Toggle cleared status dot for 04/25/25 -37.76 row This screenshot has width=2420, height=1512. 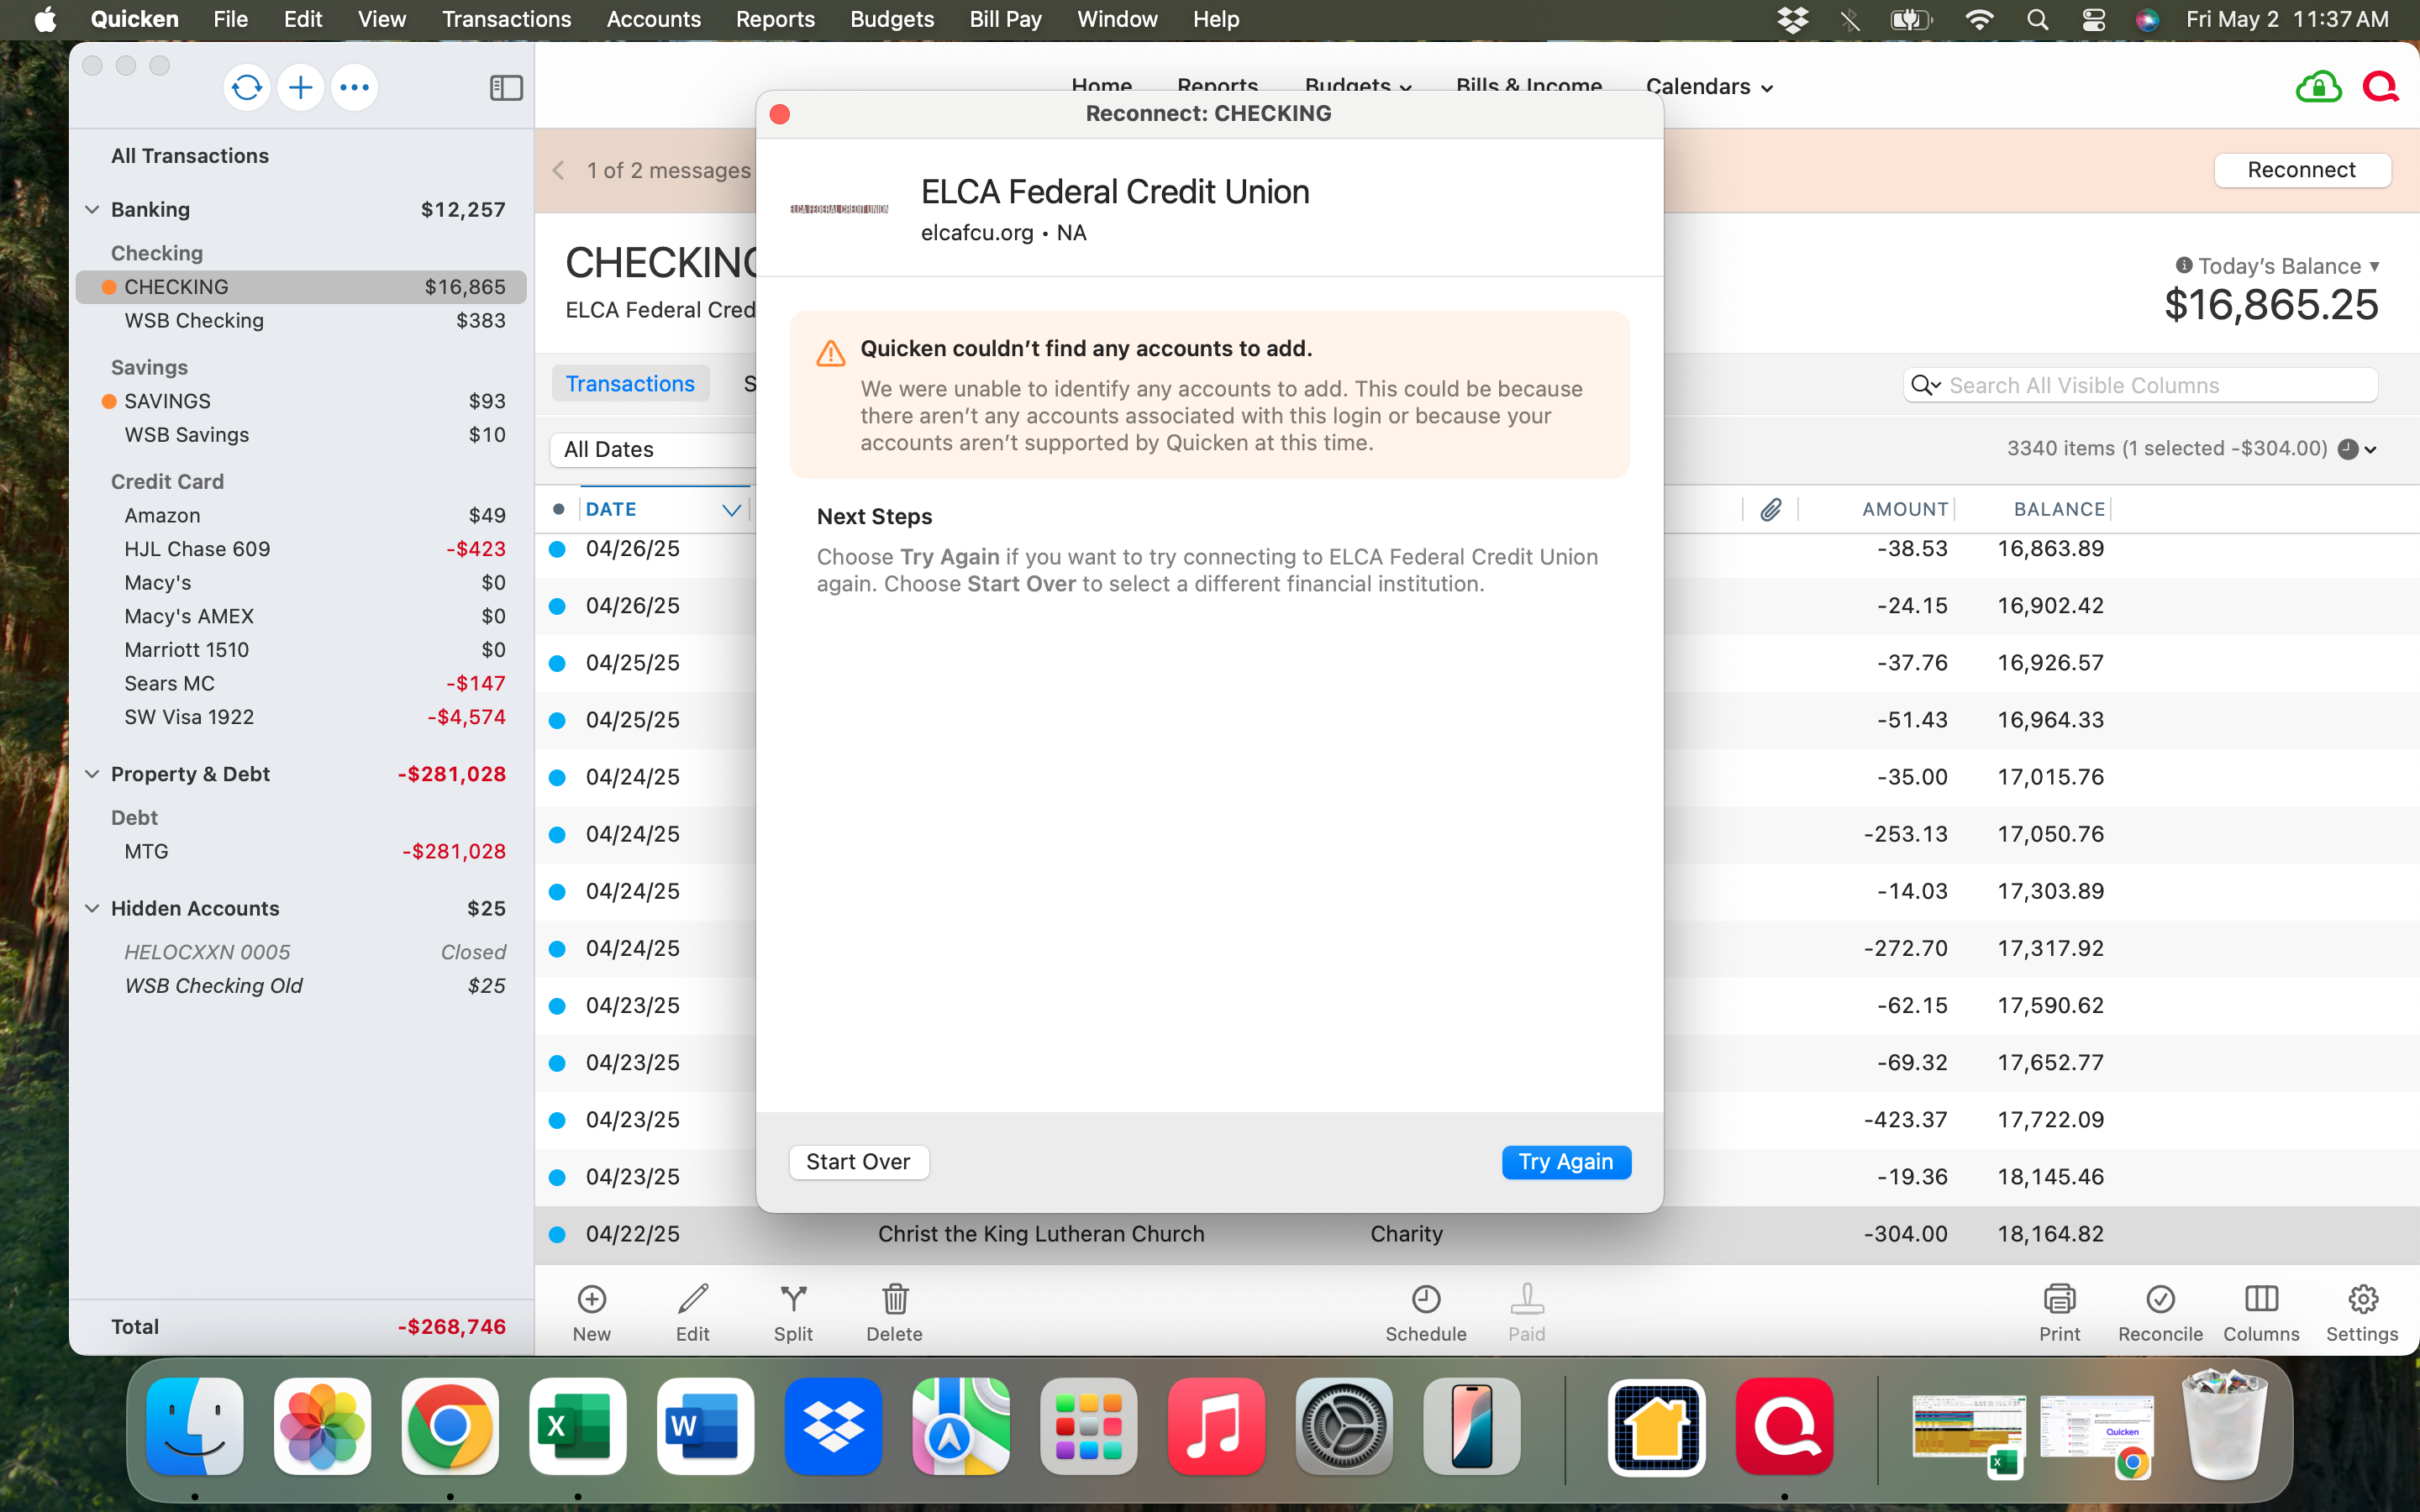558,663
